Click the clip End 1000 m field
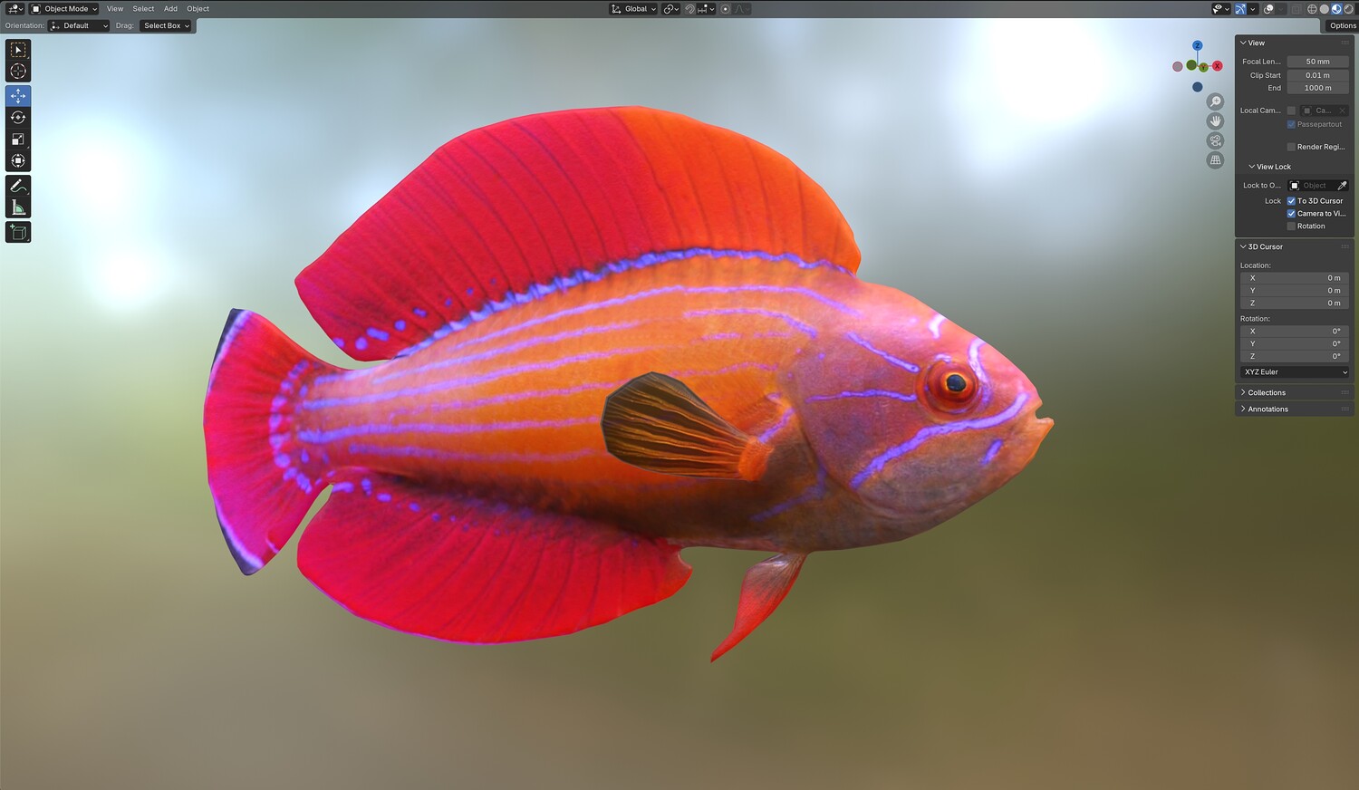Image resolution: width=1359 pixels, height=790 pixels. pos(1318,88)
